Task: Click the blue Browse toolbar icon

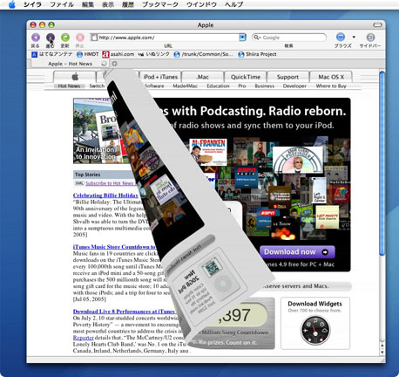Action: point(341,37)
